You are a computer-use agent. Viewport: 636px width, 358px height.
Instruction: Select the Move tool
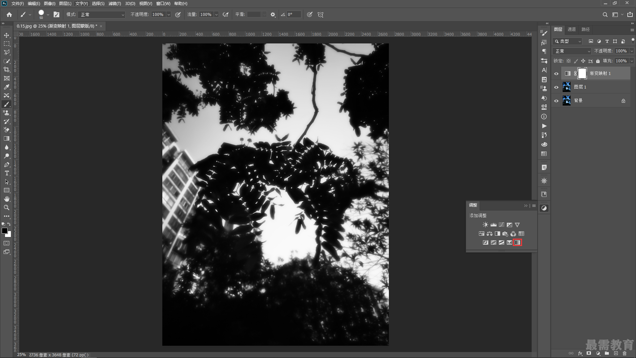tap(7, 35)
